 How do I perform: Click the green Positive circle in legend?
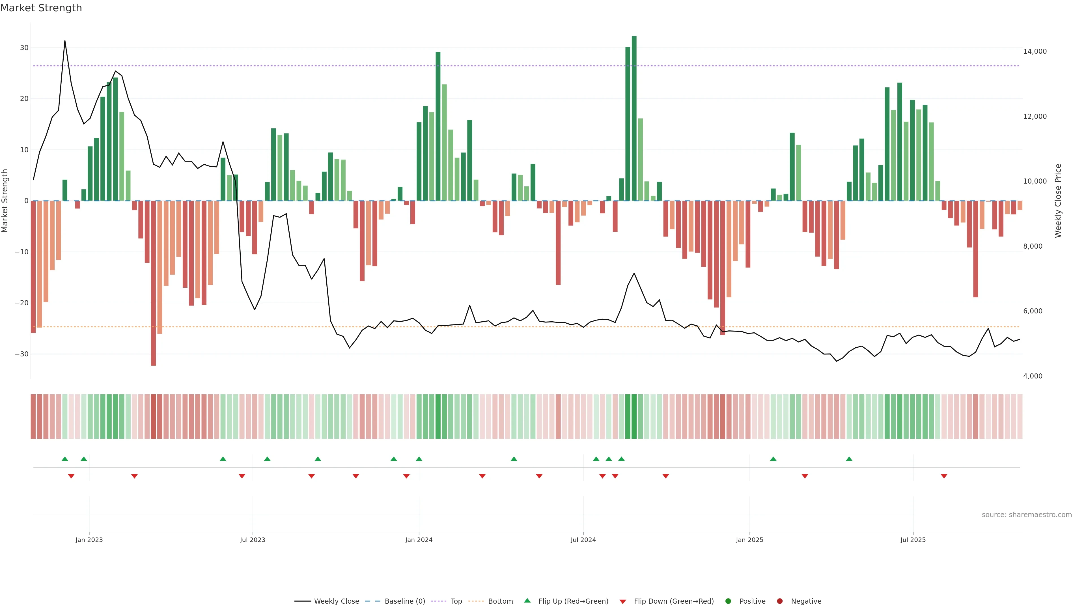pyautogui.click(x=728, y=601)
